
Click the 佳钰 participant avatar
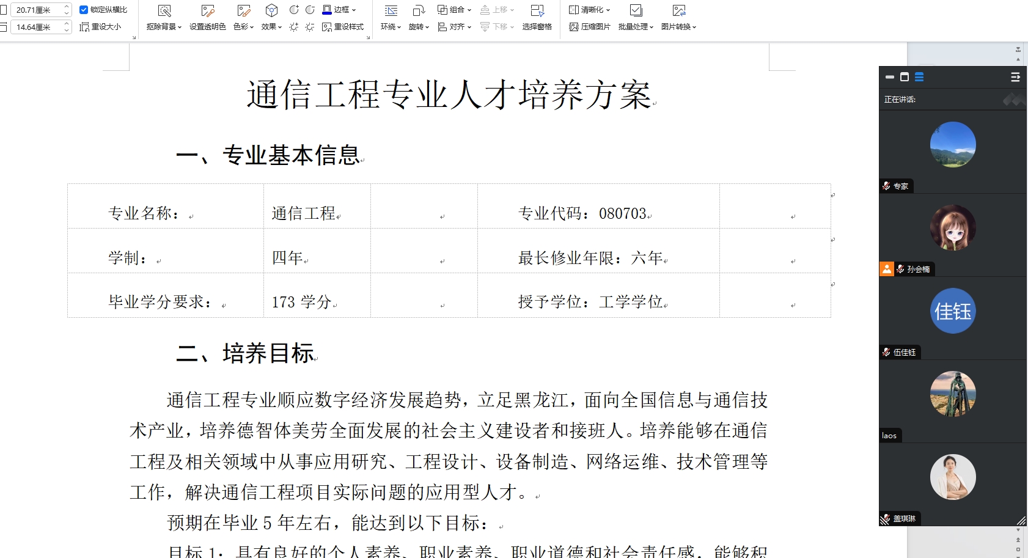point(952,311)
